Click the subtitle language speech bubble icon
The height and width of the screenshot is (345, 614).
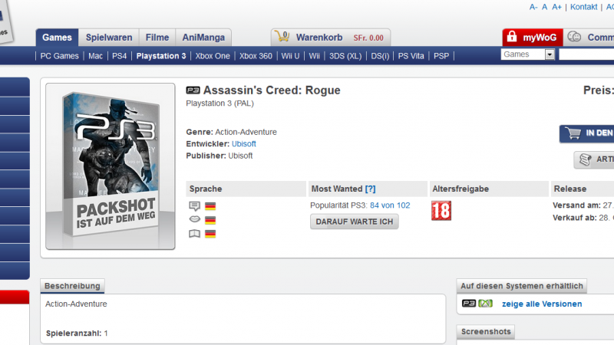pos(195,205)
